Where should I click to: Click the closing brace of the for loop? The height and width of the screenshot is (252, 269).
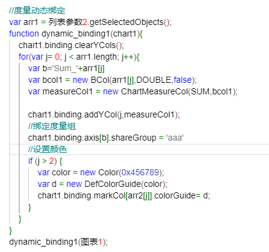coord(20,219)
